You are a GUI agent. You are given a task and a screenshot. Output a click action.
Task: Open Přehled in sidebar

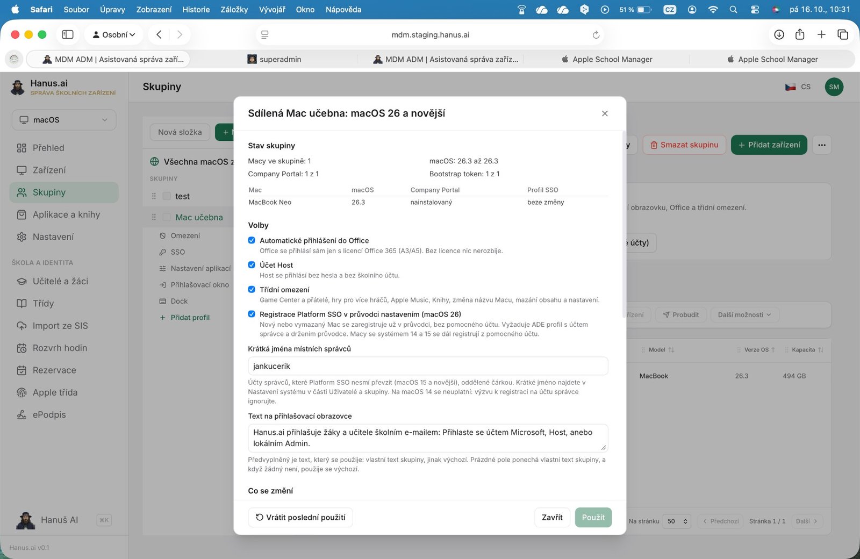64,148
